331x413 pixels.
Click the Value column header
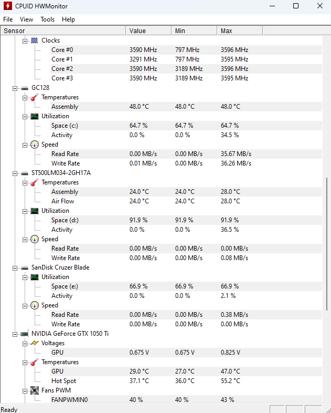(148, 31)
